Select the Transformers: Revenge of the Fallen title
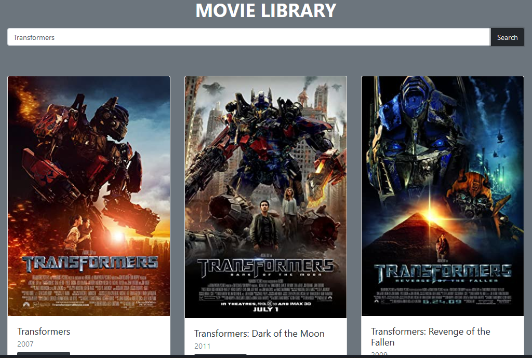The image size is (532, 358). [431, 337]
